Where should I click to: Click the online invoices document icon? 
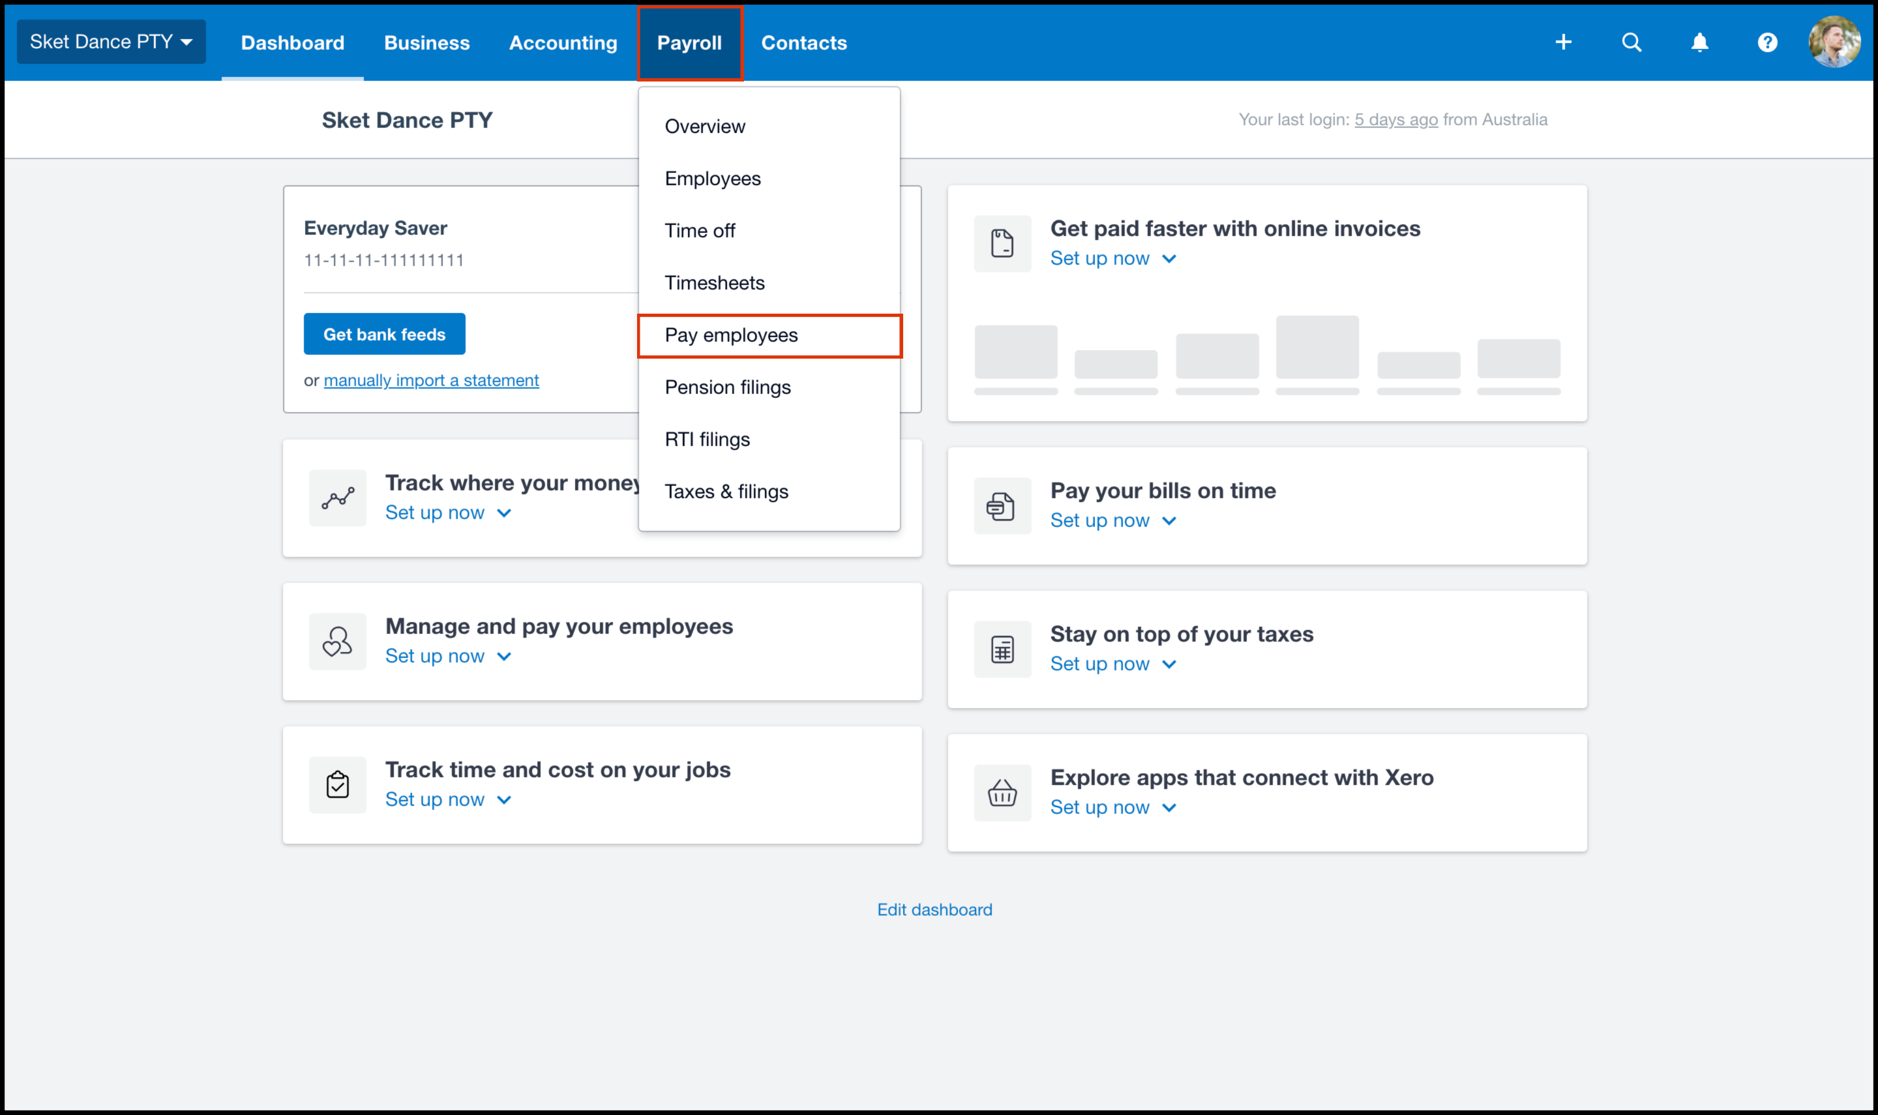tap(1002, 243)
